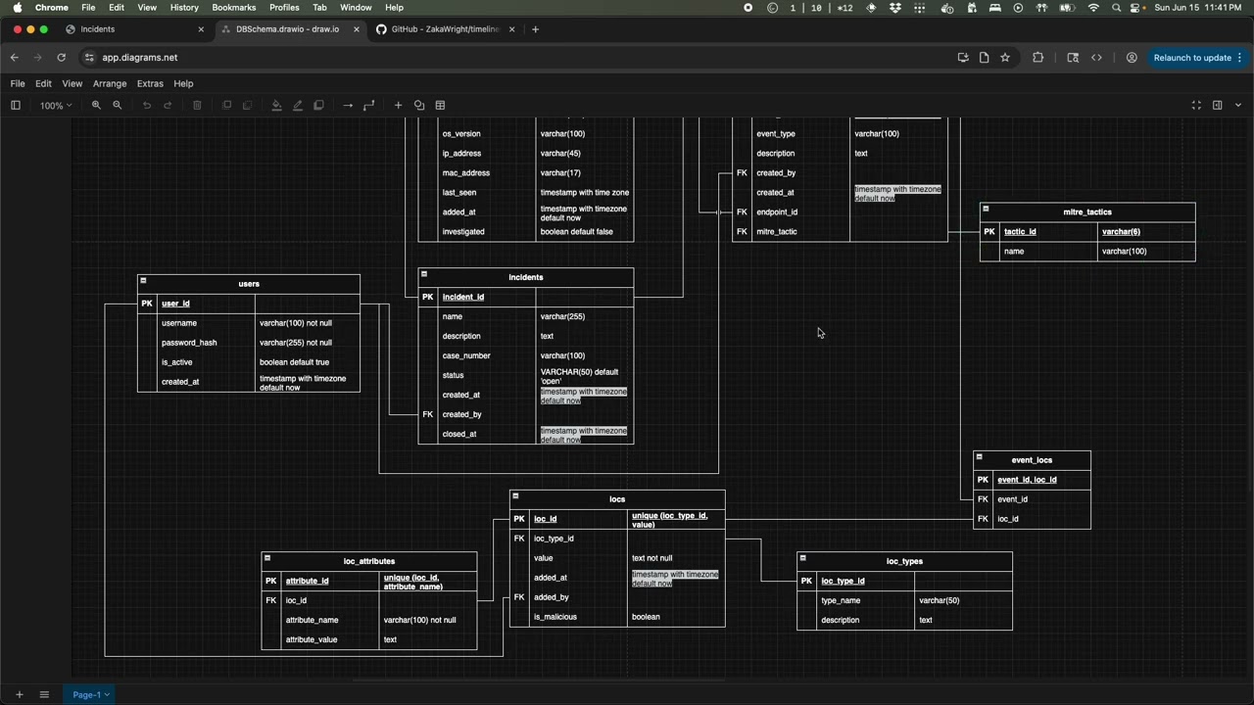This screenshot has height=705, width=1254.
Task: Open the insert plus menu
Action: [398, 105]
